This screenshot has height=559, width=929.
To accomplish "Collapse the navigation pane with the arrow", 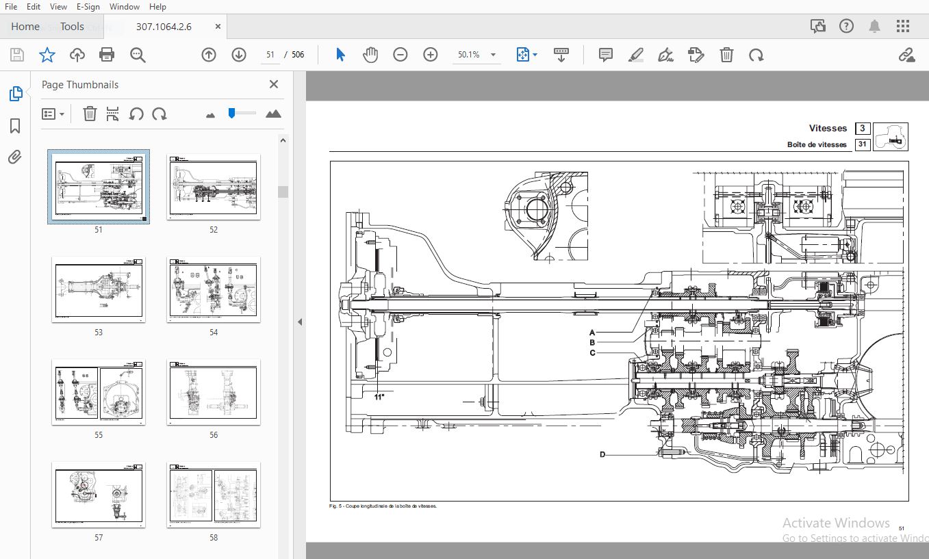I will point(299,322).
